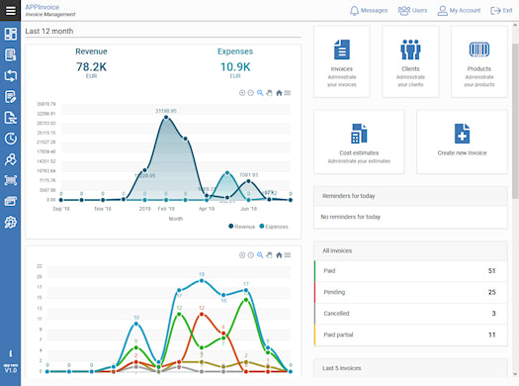Open the settings gear in sidebar
The width and height of the screenshot is (519, 386).
10,222
